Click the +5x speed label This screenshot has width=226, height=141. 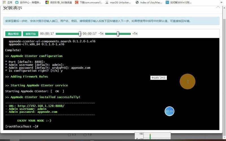(x=135, y=34)
